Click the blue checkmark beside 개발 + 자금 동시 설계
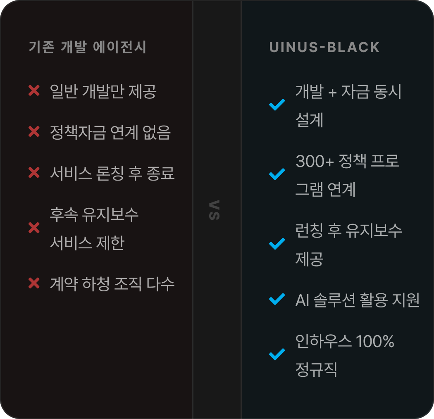This screenshot has width=434, height=419. point(277,105)
